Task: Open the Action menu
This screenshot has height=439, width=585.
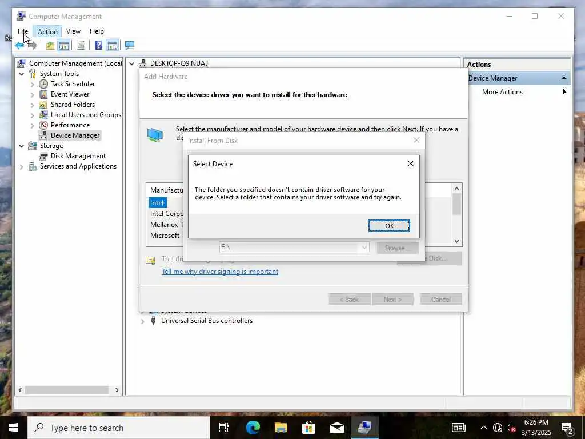Action: point(47,31)
